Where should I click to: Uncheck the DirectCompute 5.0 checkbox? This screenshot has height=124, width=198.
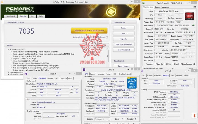tap(181, 64)
